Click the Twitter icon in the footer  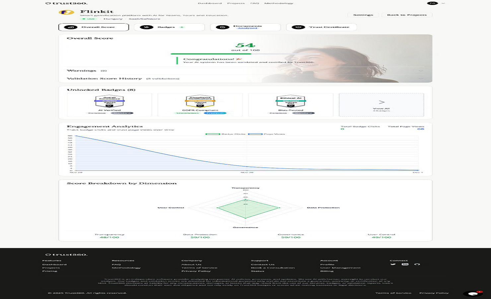[x=393, y=264]
